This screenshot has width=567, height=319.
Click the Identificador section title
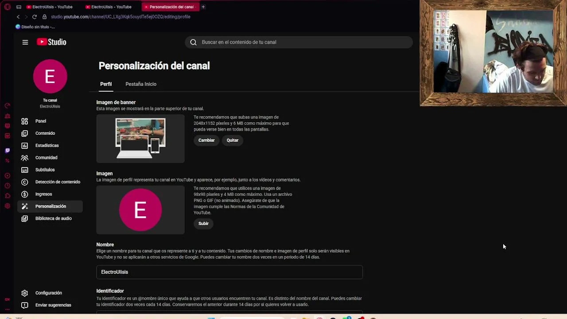(110, 291)
